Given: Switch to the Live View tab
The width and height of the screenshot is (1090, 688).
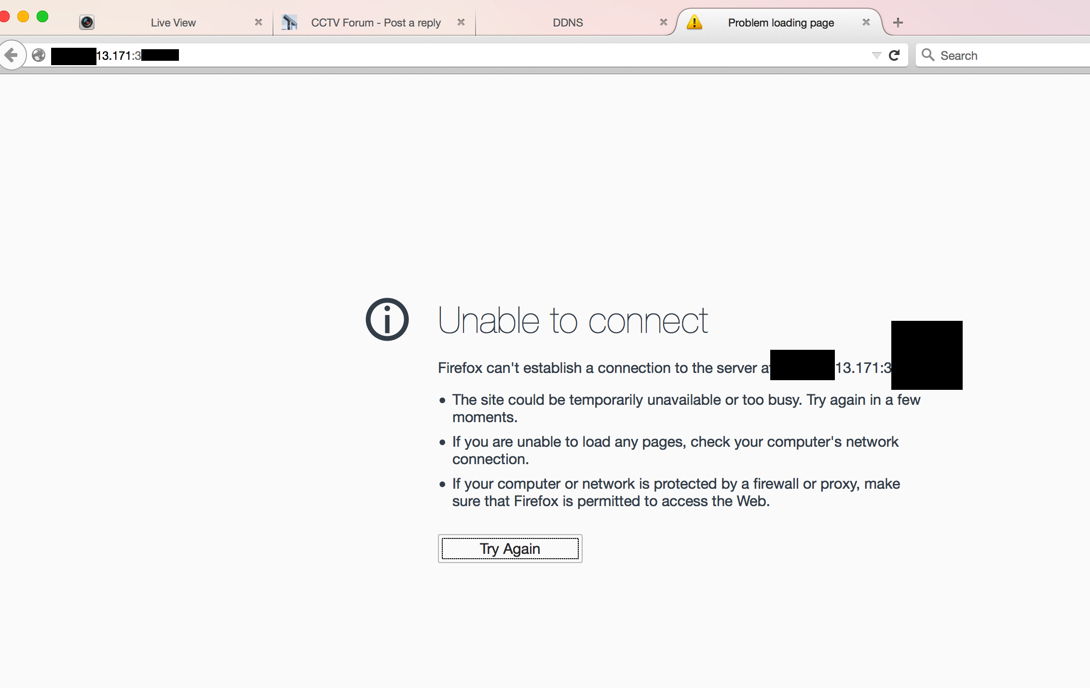Looking at the screenshot, I should [x=173, y=23].
